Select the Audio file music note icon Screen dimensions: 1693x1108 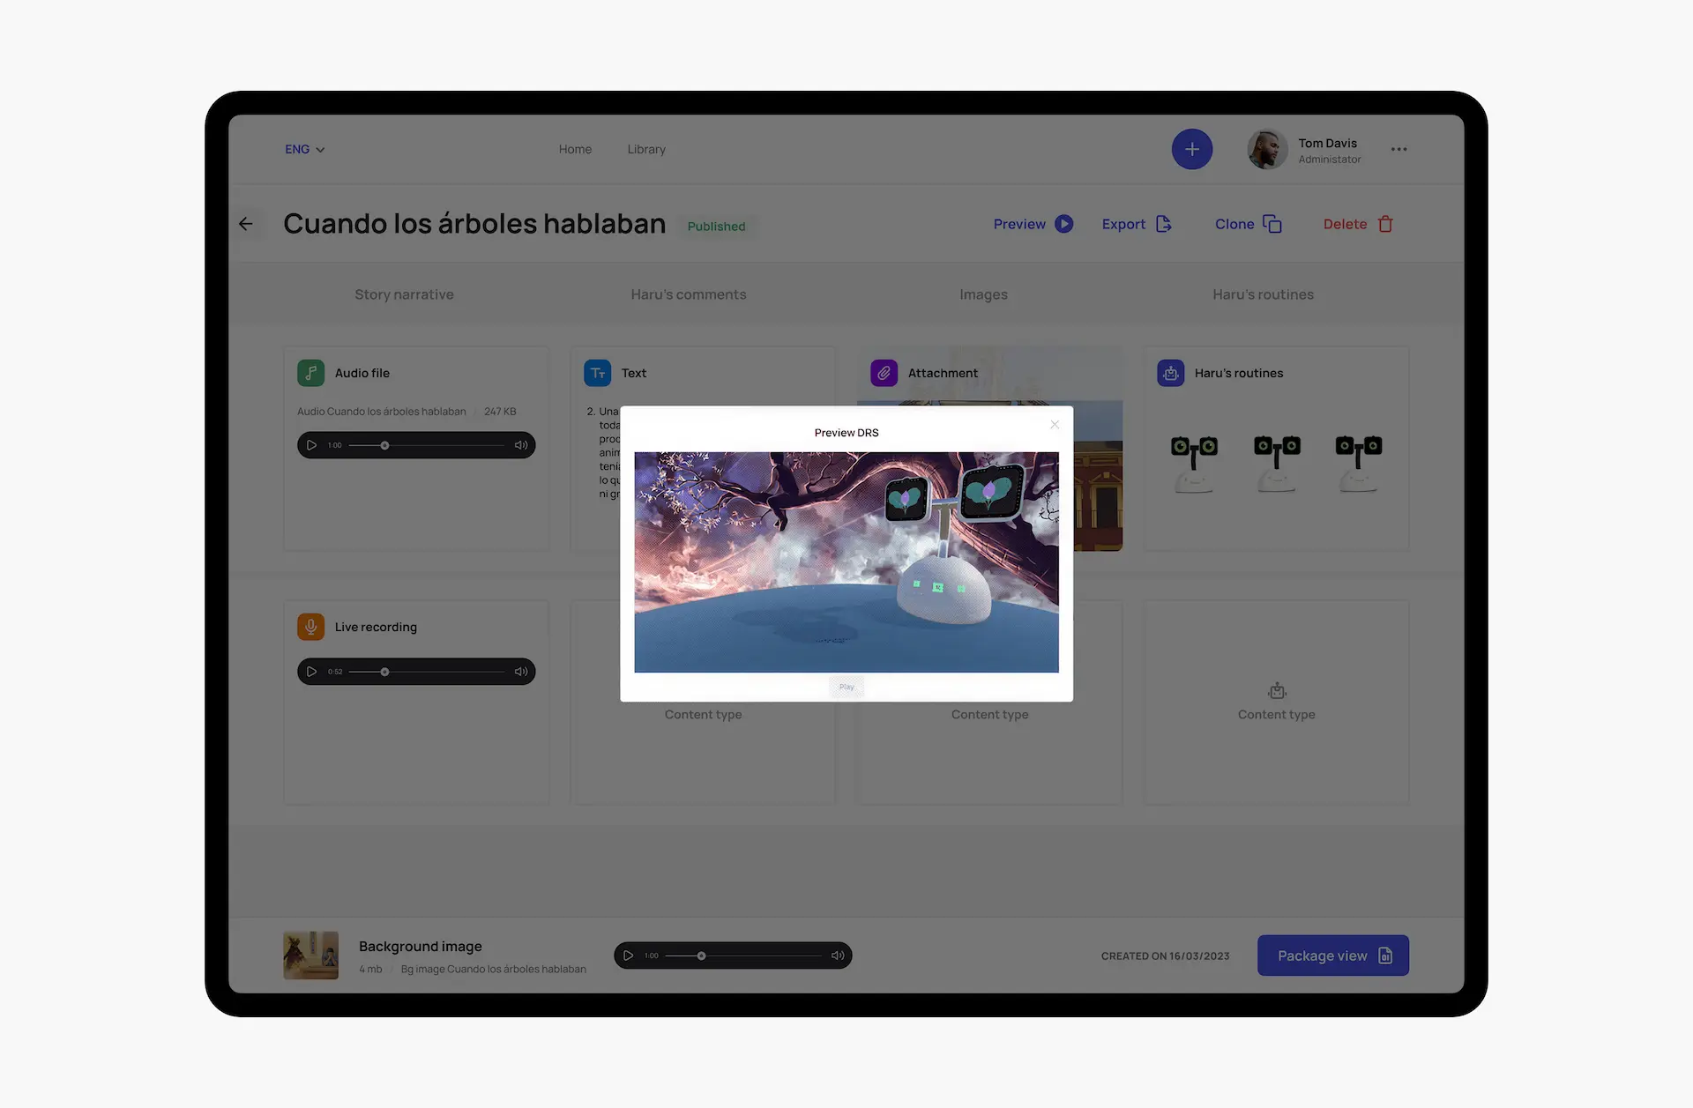tap(310, 373)
